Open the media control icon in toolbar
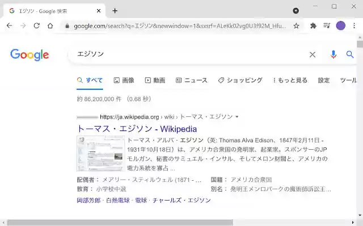This screenshot has width=363, height=226. [x=327, y=25]
